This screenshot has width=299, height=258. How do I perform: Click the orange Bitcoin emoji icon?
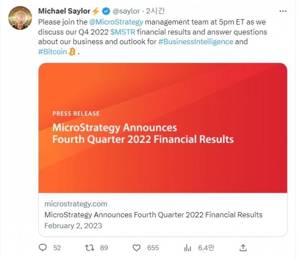click(x=72, y=52)
